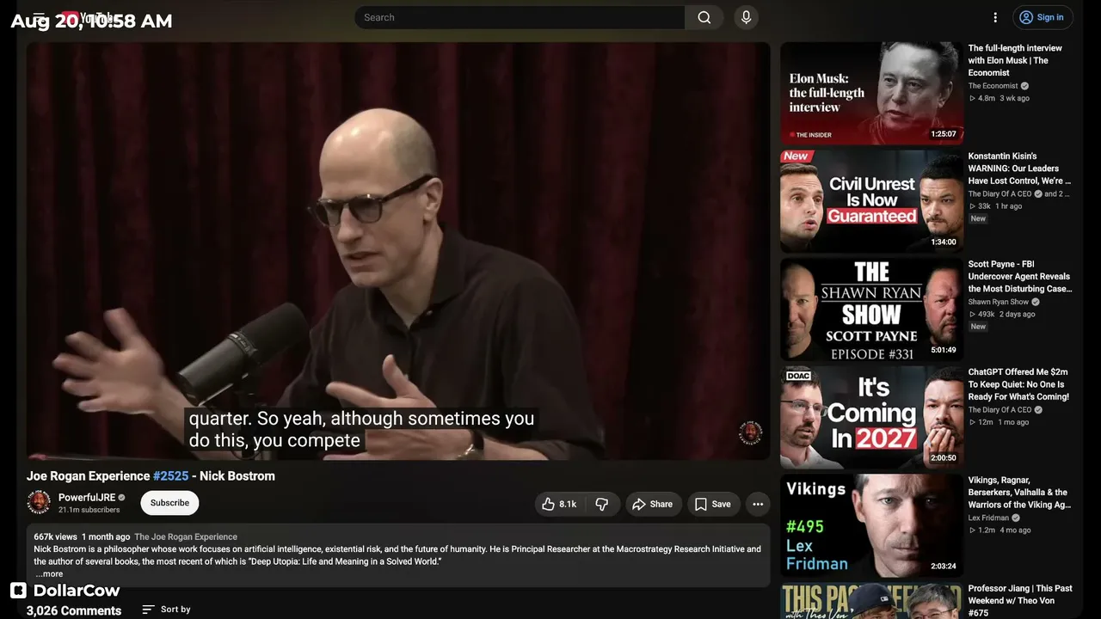Focus the Search input field
The width and height of the screenshot is (1101, 619).
click(520, 17)
